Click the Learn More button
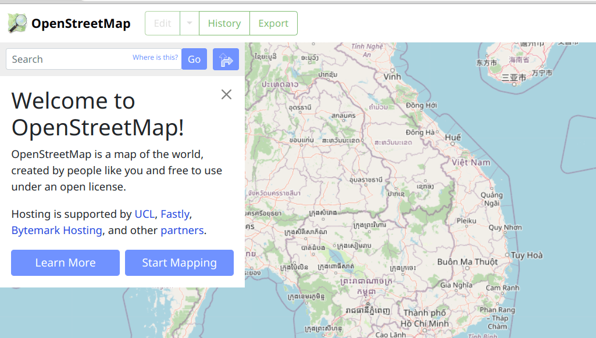Screen dimensions: 596x338 pyautogui.click(x=65, y=263)
